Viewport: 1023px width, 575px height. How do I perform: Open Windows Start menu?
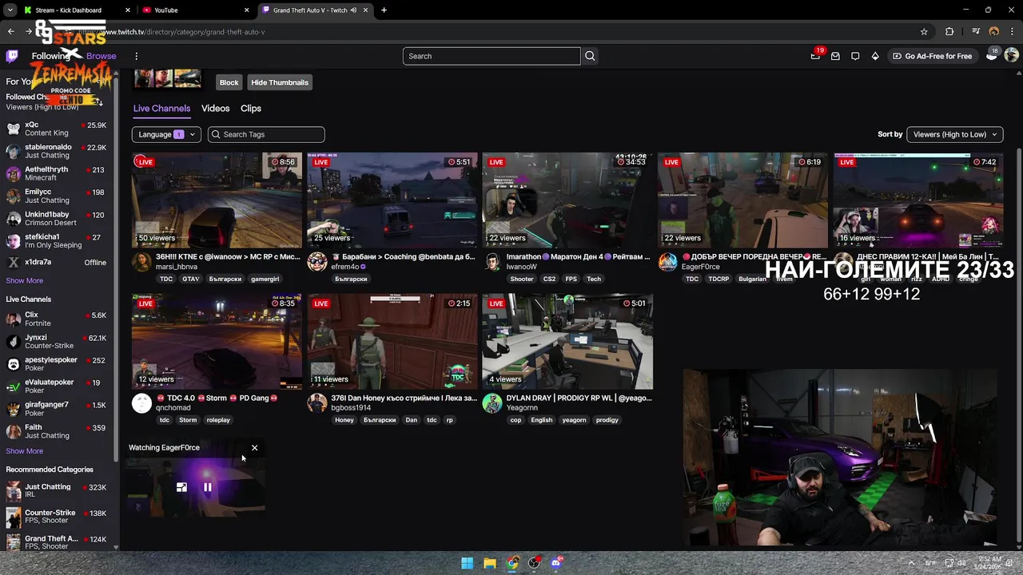467,563
